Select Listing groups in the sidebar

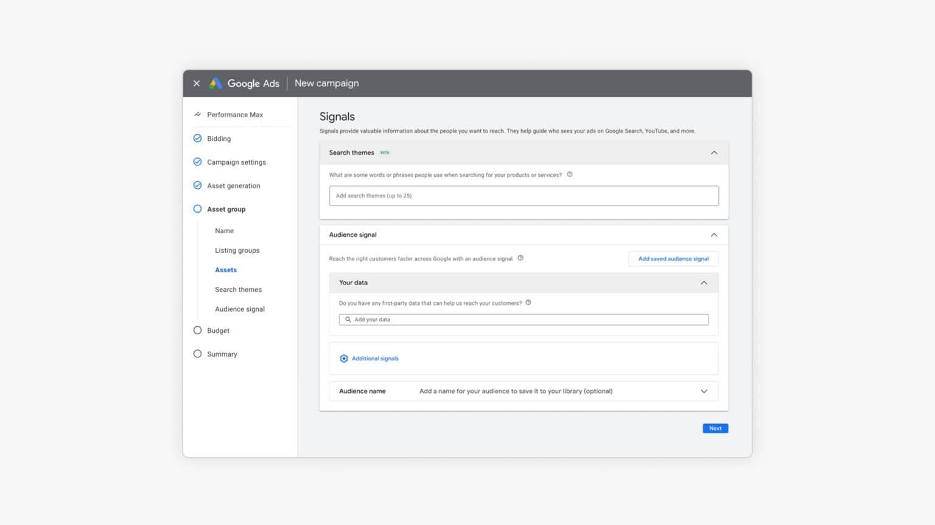coord(237,250)
